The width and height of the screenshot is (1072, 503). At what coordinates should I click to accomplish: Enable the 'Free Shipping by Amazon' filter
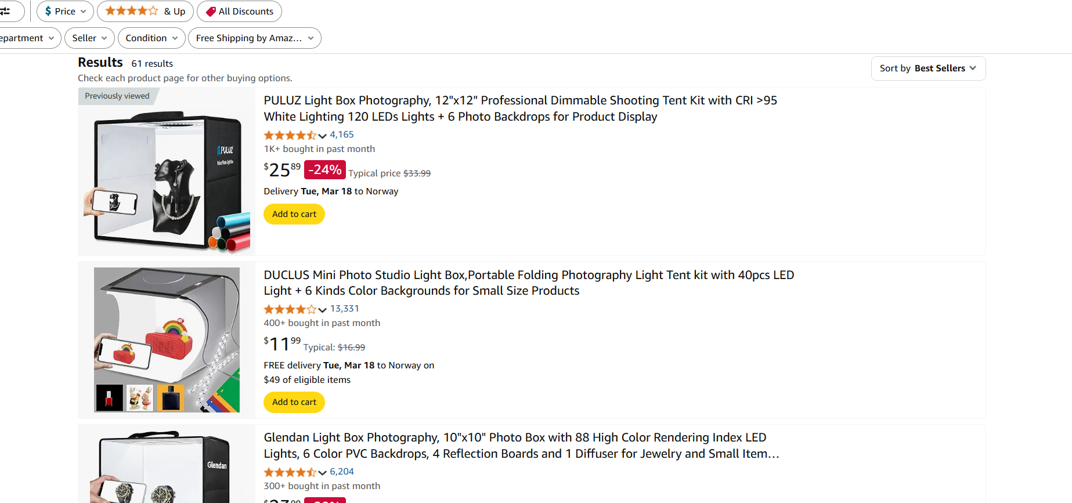[x=254, y=38]
